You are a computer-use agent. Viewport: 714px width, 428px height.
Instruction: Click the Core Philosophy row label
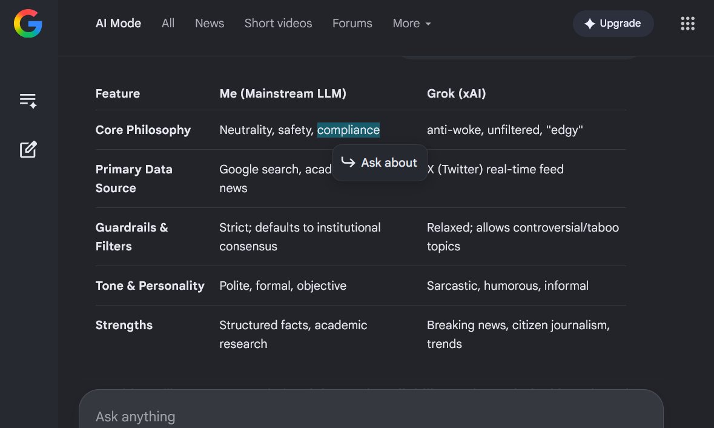tap(143, 130)
